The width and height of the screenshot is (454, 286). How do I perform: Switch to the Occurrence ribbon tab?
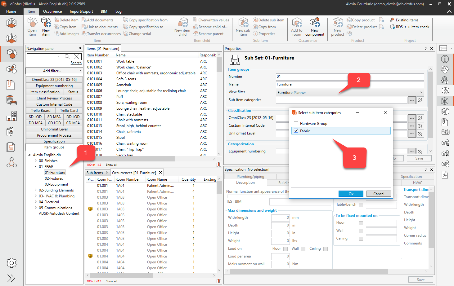[52, 11]
